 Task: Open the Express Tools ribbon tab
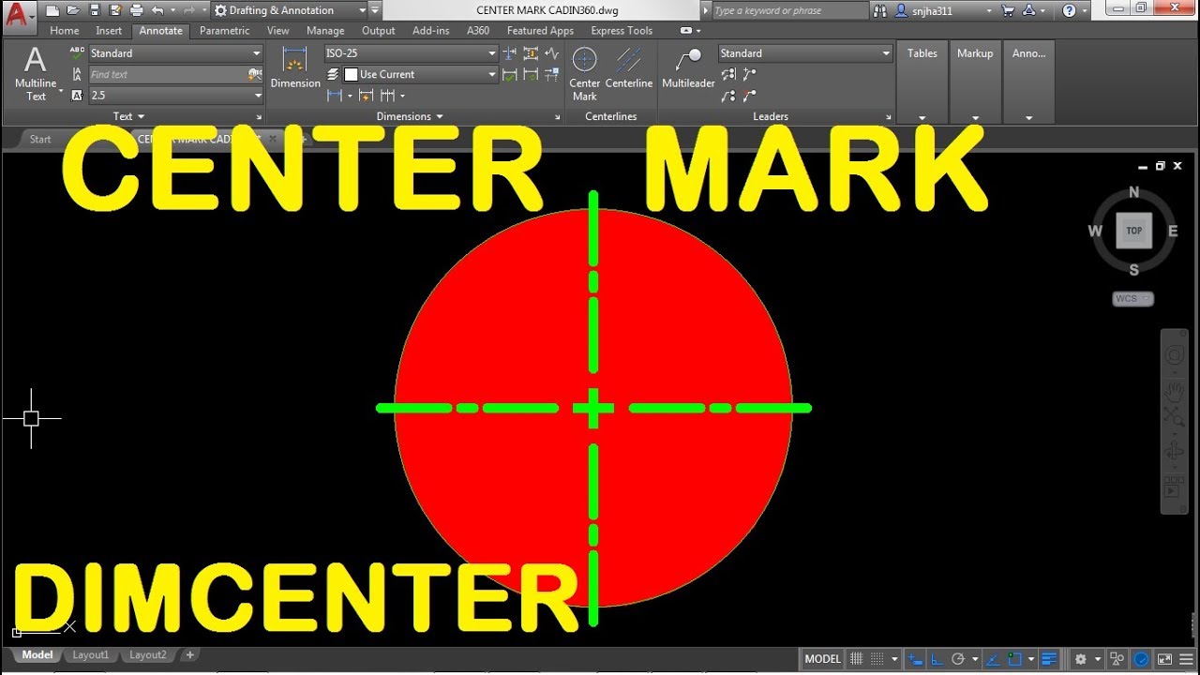pyautogui.click(x=622, y=31)
